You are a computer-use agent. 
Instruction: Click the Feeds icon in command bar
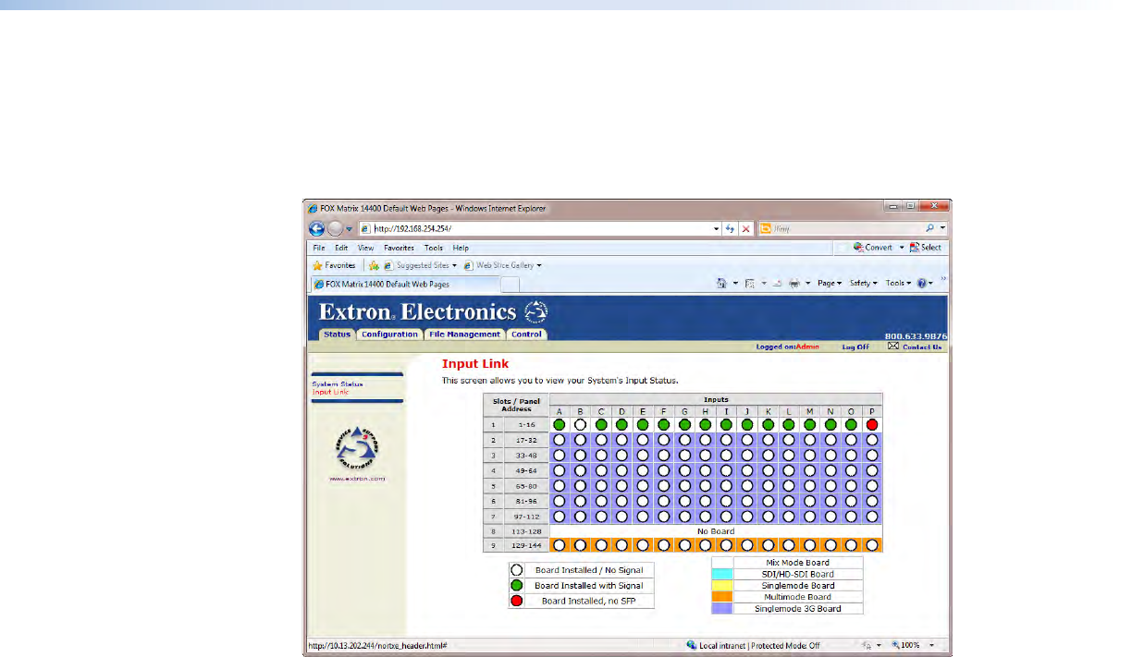pos(749,284)
